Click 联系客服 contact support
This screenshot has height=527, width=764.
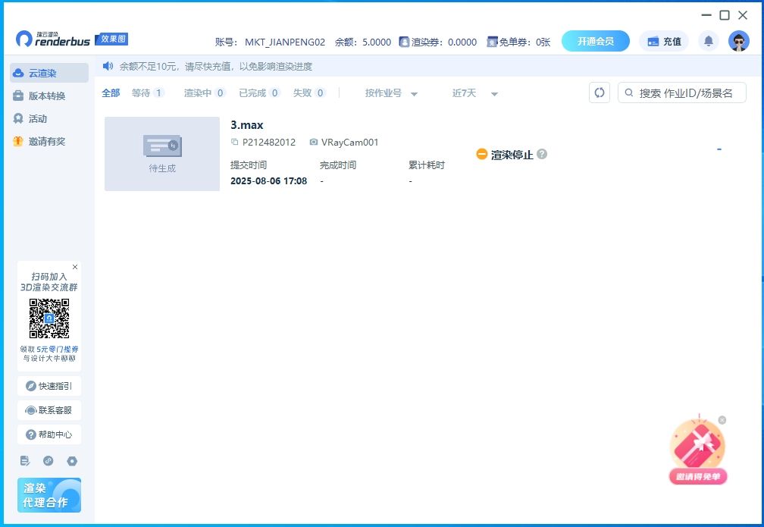[x=49, y=410]
